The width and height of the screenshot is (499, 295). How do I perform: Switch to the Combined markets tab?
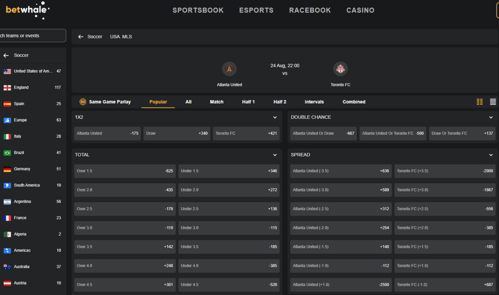[x=354, y=102]
